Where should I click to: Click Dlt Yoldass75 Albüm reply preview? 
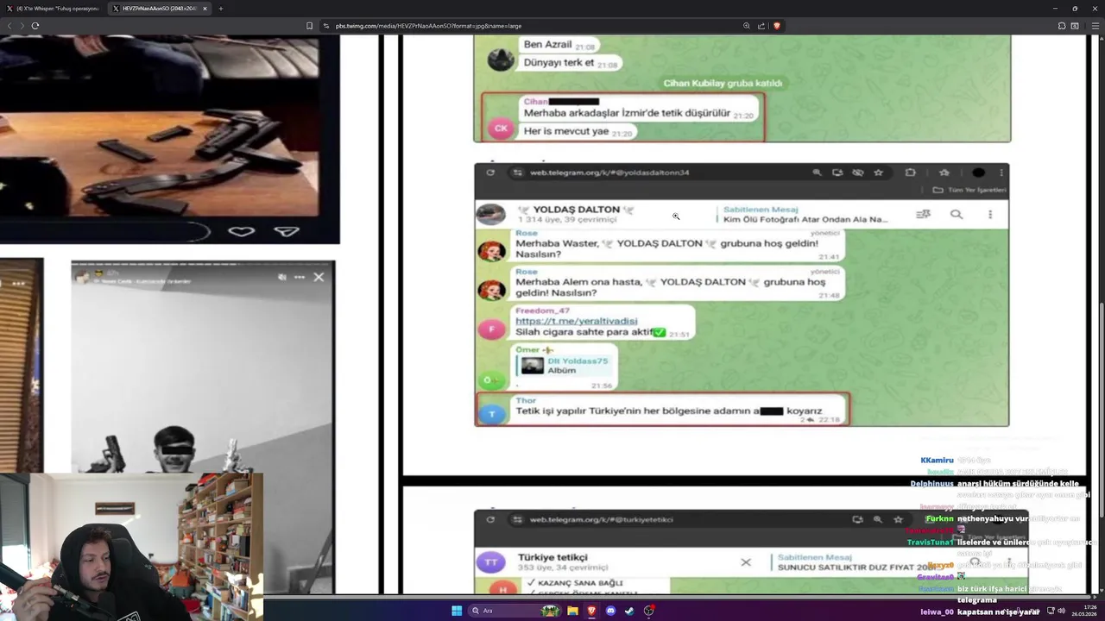coord(567,366)
